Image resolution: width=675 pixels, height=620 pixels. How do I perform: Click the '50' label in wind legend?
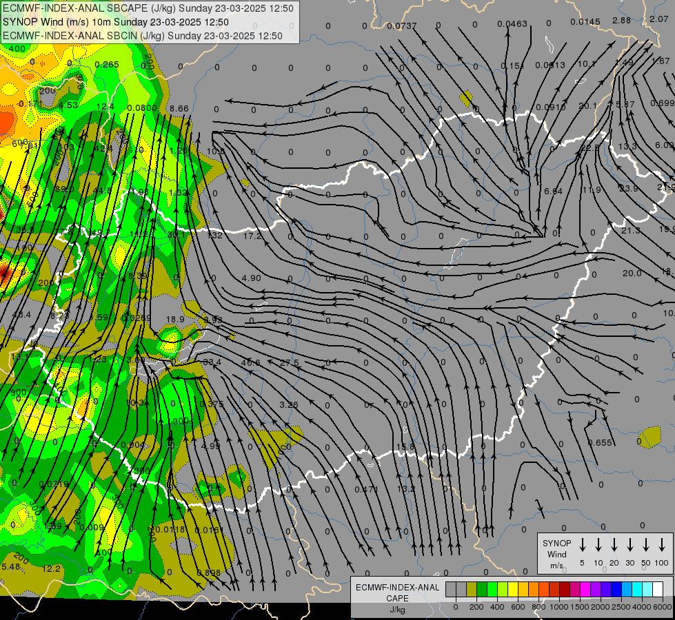tap(646, 563)
